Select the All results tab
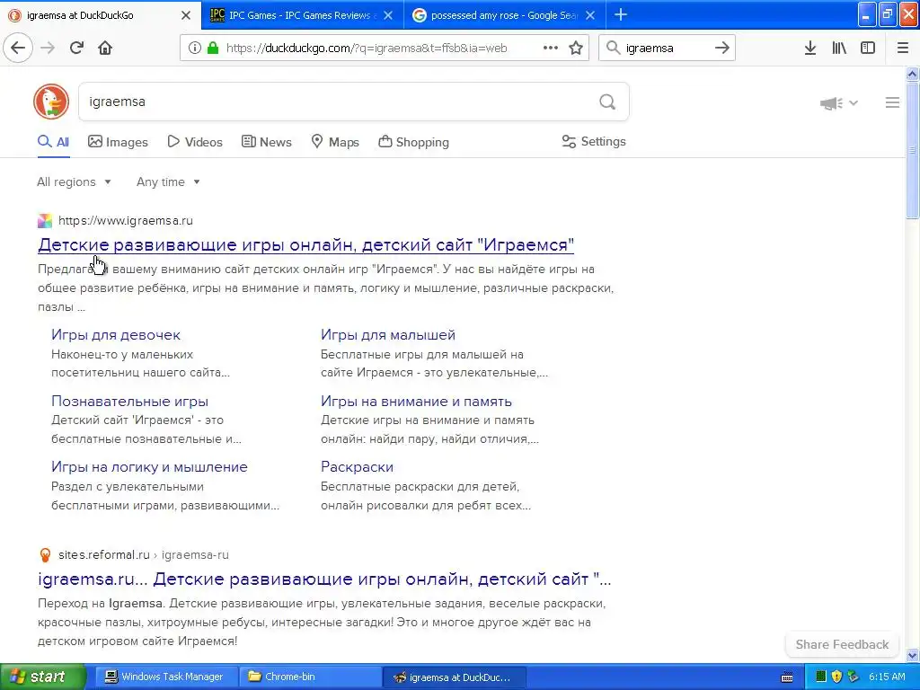The width and height of the screenshot is (920, 690). 53,142
